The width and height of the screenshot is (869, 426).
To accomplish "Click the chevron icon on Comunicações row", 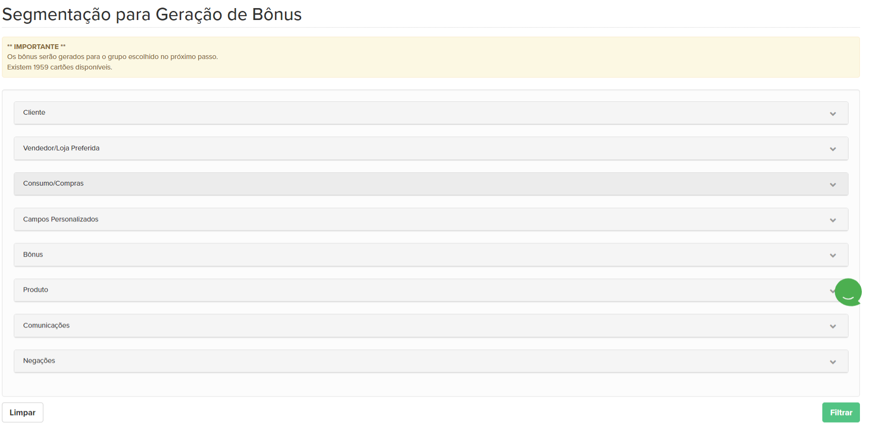I will click(832, 327).
